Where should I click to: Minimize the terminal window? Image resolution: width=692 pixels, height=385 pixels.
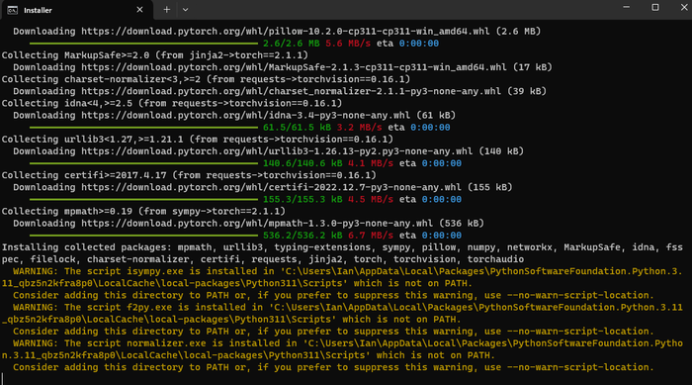[626, 7]
